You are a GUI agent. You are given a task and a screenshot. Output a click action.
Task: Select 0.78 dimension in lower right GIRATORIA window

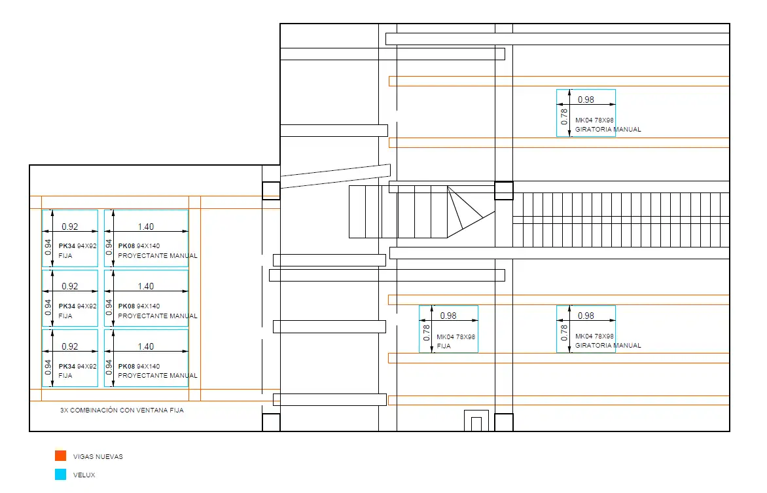click(x=564, y=333)
